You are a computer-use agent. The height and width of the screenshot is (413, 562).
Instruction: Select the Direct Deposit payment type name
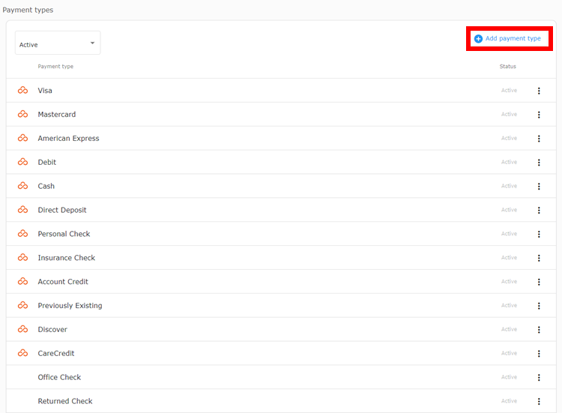coord(62,210)
